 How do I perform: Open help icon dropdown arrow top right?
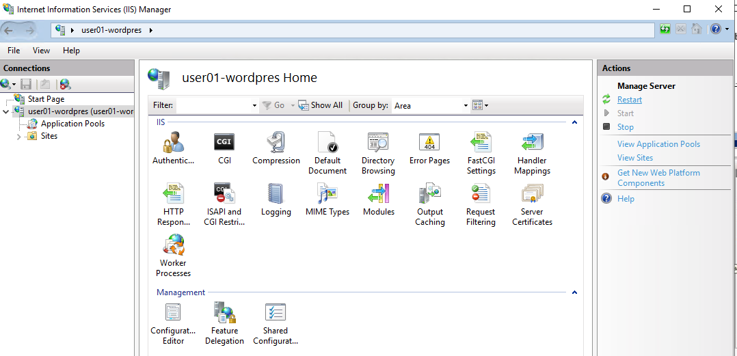point(727,29)
